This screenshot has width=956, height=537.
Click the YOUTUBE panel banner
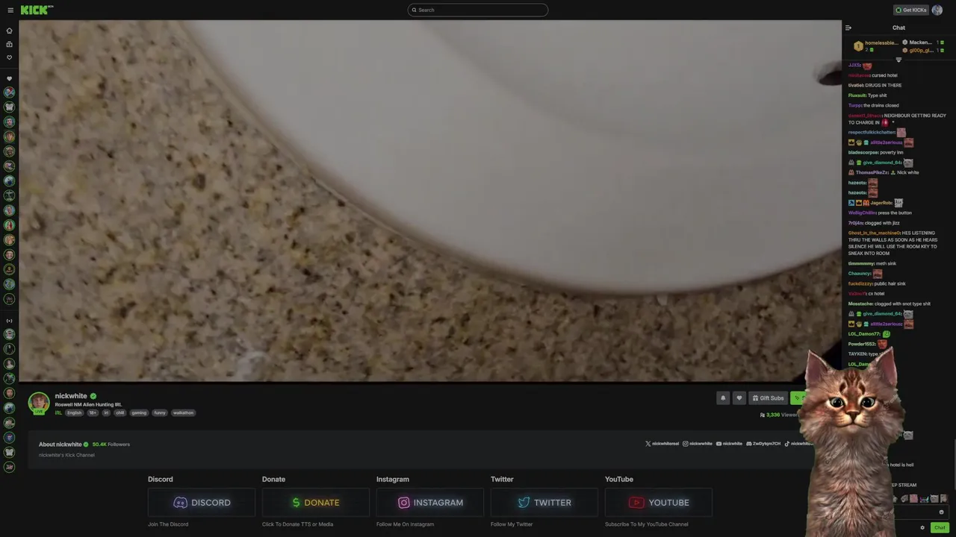point(659,502)
